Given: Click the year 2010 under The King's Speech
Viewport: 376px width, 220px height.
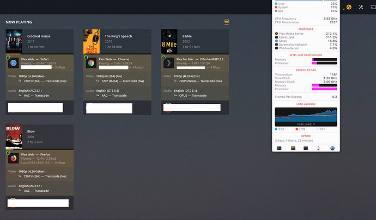Looking at the screenshot, I should [x=108, y=41].
